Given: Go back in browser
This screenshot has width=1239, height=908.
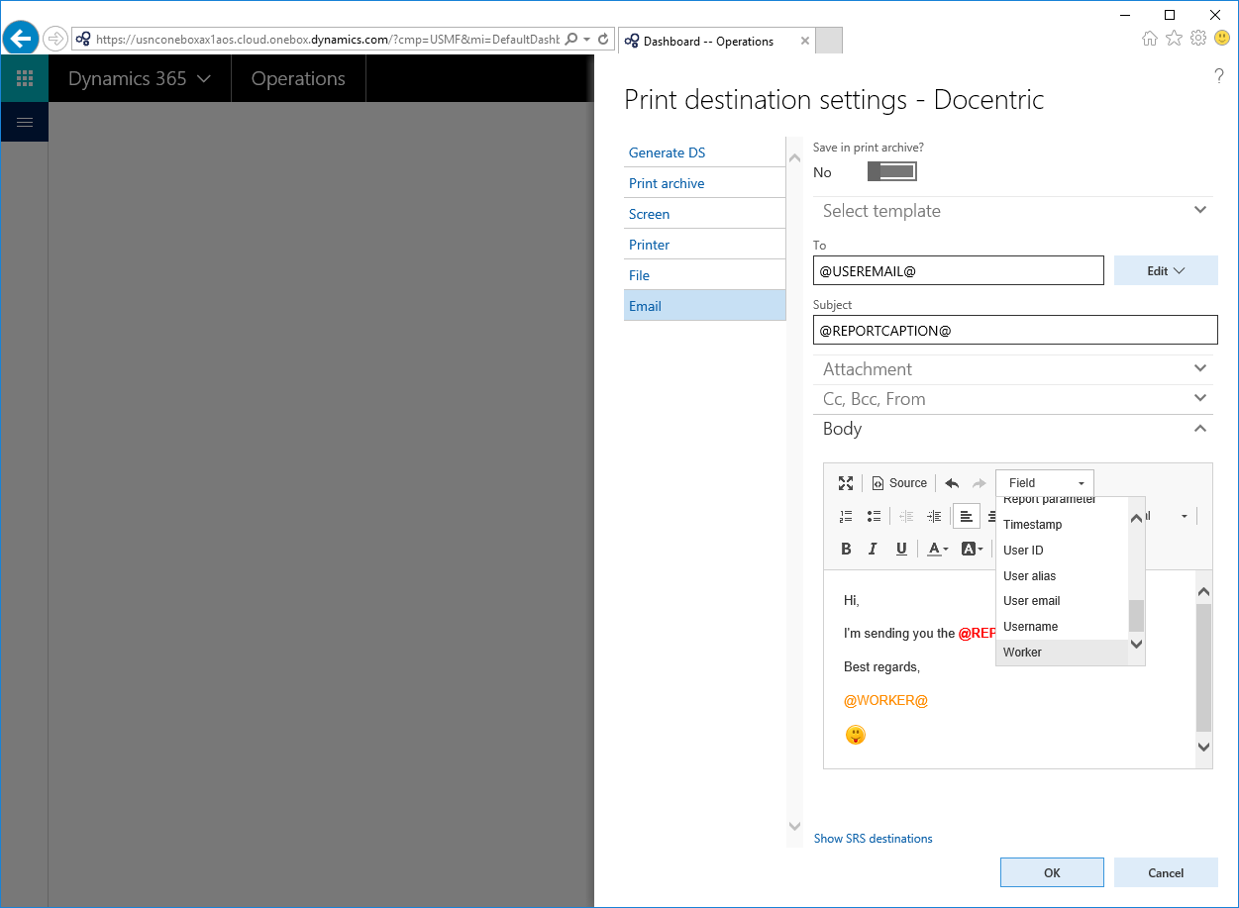Looking at the screenshot, I should 22,39.
